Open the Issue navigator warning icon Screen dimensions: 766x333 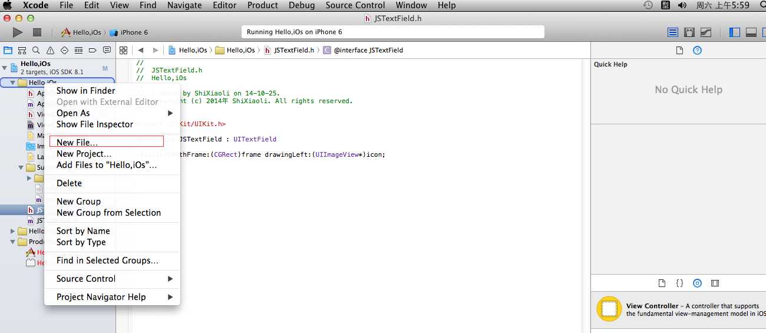[51, 50]
